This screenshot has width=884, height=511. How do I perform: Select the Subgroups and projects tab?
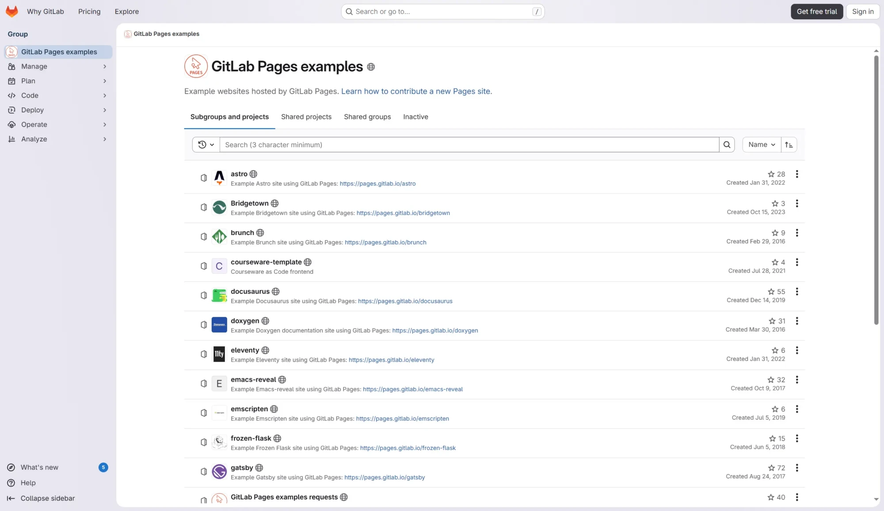[x=229, y=117]
